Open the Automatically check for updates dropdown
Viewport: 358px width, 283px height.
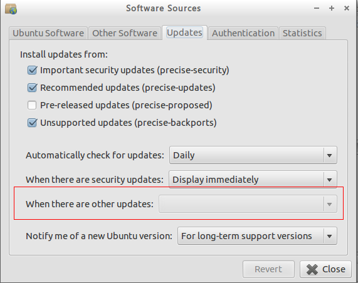[253, 155]
